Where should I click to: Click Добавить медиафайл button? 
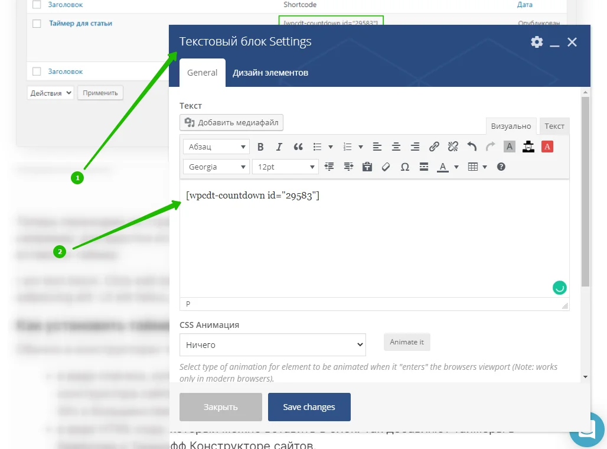(x=231, y=122)
